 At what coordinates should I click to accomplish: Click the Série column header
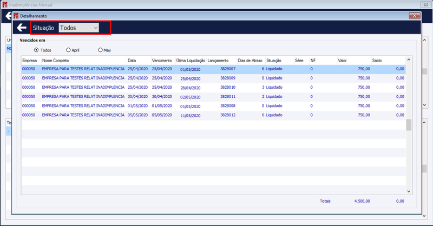(x=301, y=61)
